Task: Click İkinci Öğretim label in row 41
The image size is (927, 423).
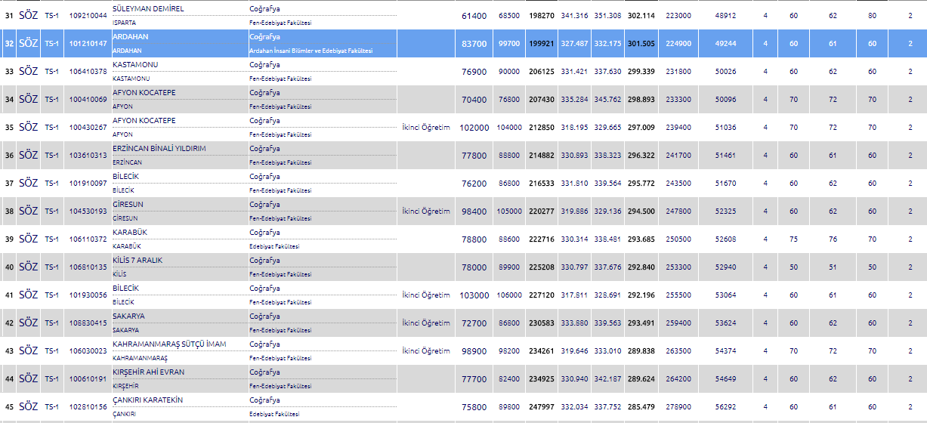Action: [x=425, y=295]
